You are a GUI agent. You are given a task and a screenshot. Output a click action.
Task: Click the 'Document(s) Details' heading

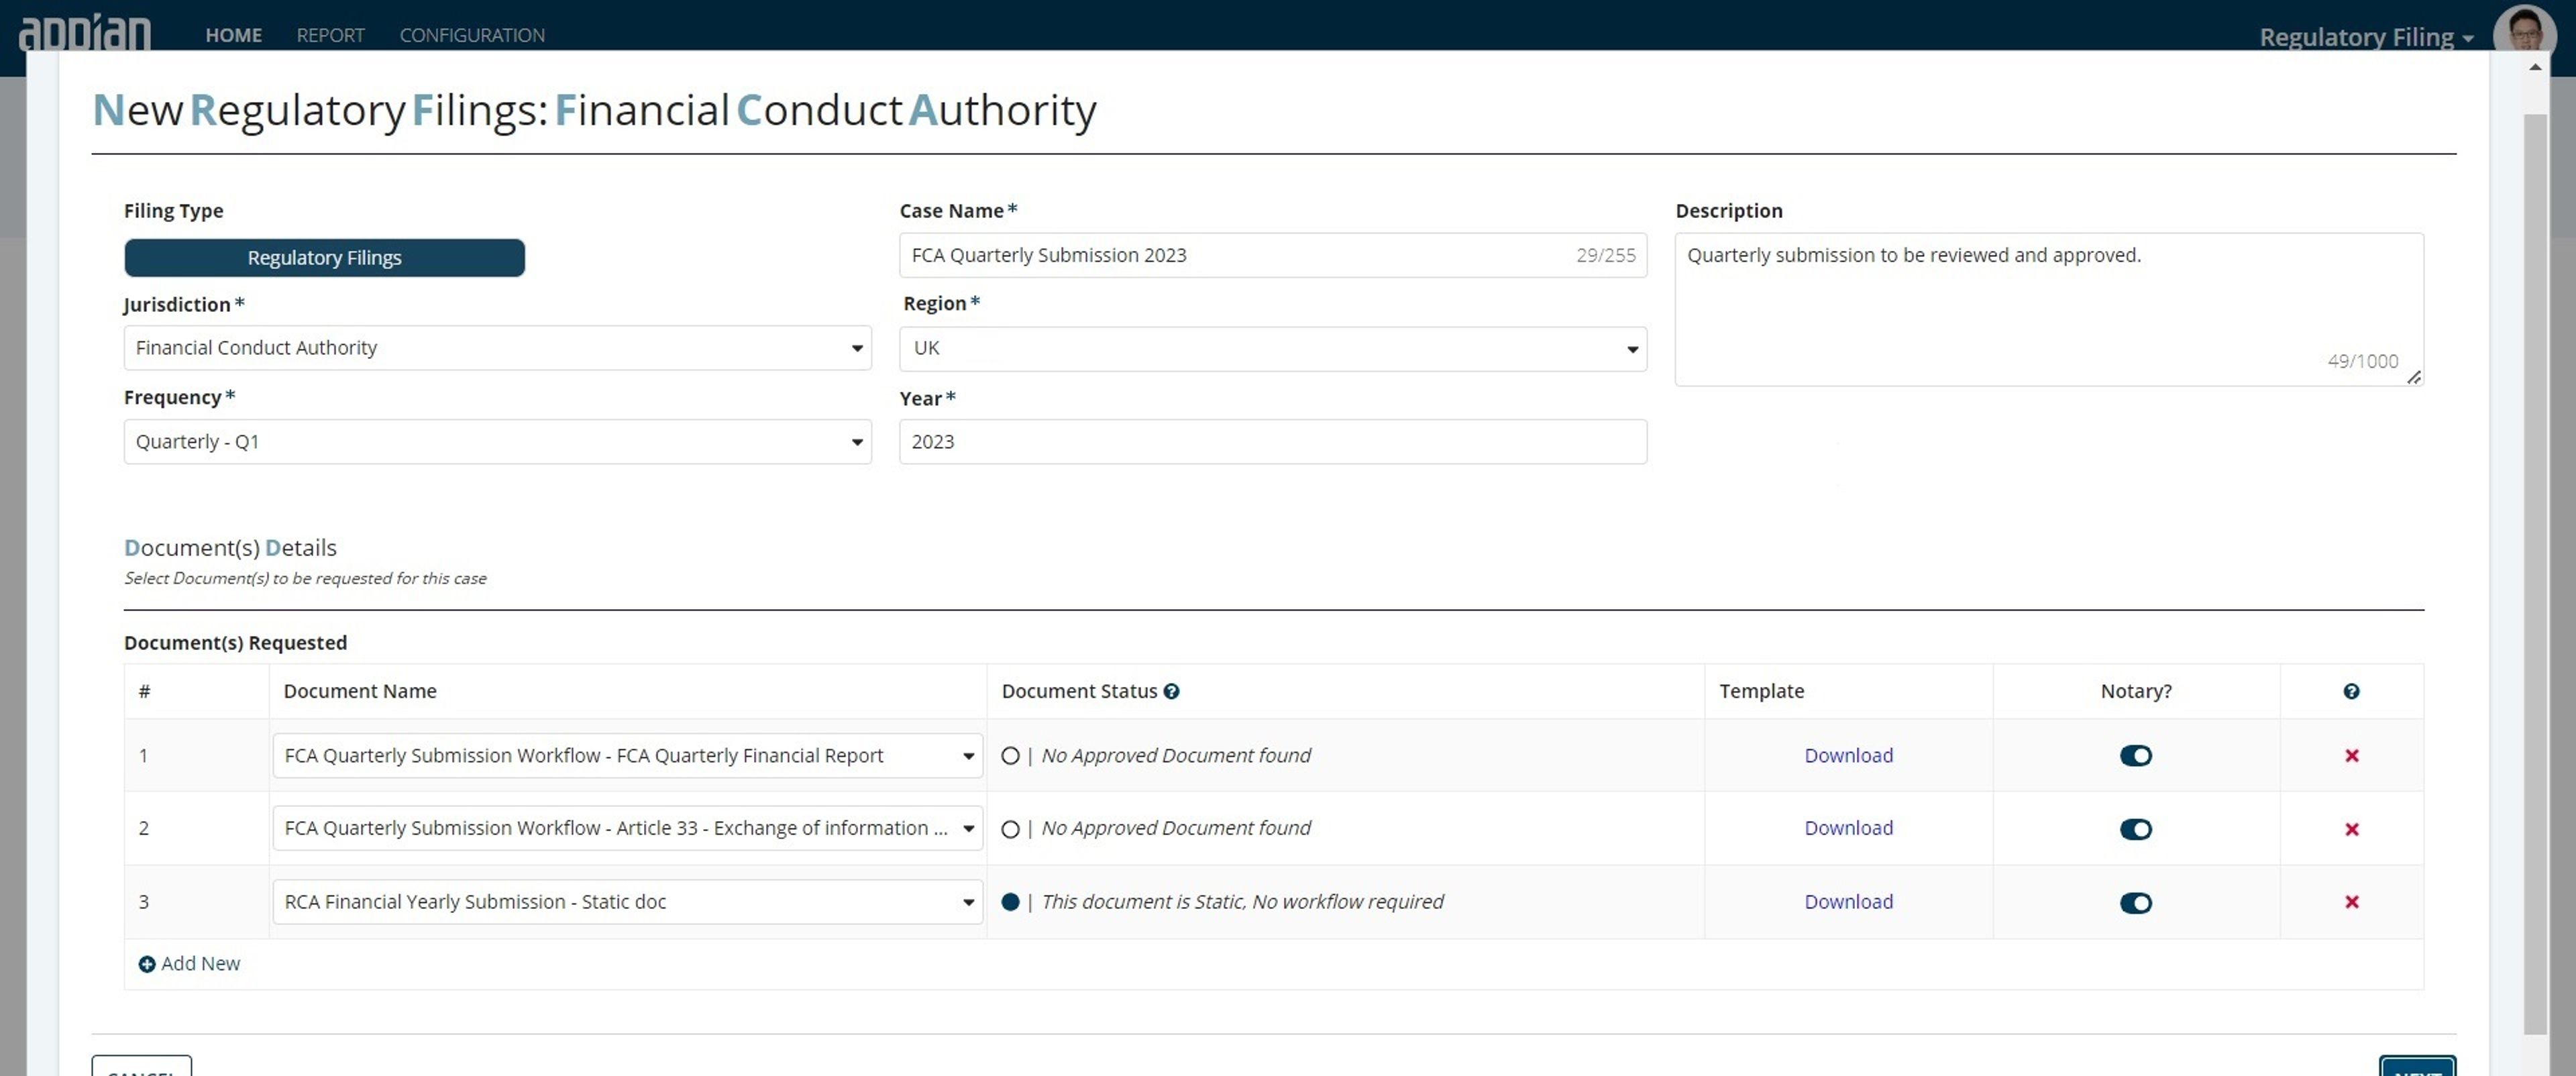[x=230, y=548]
